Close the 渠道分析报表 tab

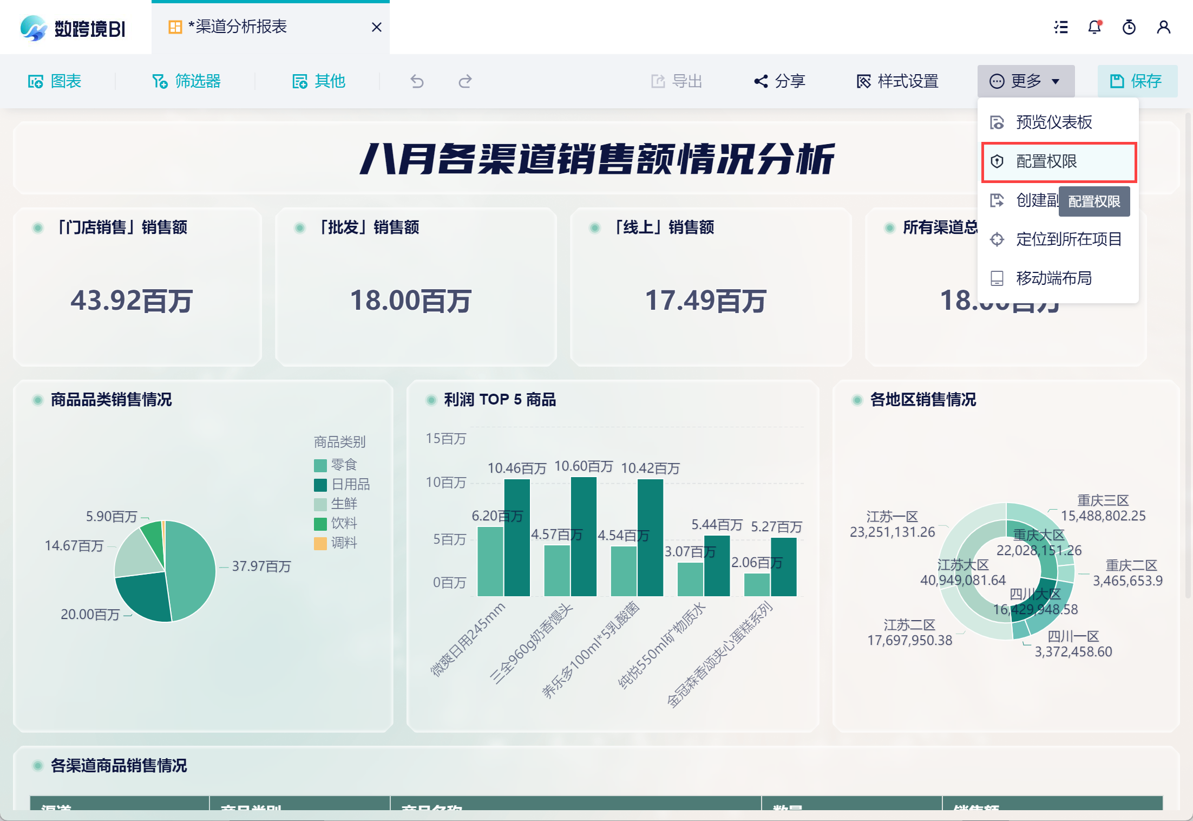point(377,27)
